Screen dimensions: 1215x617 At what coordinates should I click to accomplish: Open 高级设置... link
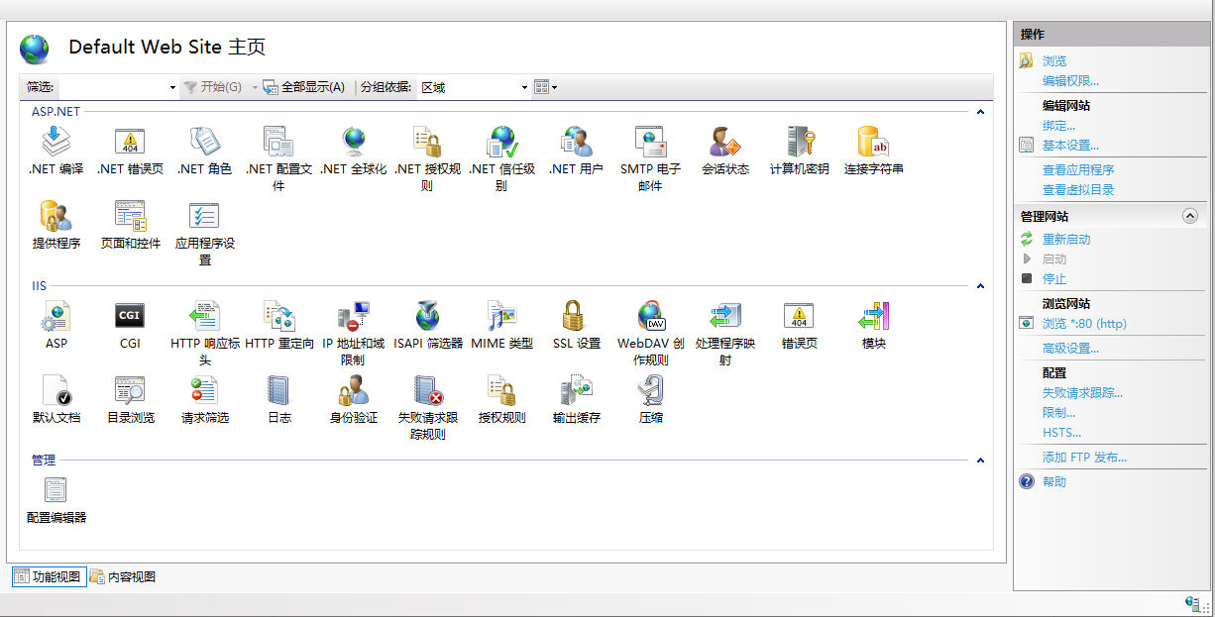pos(1070,349)
